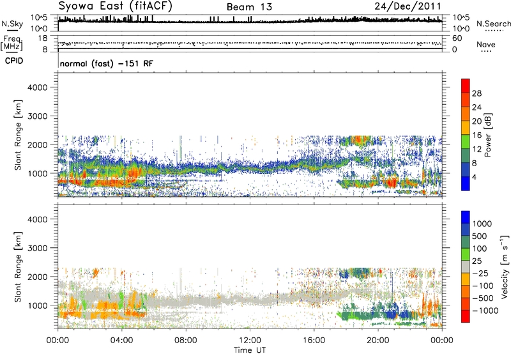
Task: Select the 'N.Search' legend label
Action: (493, 24)
